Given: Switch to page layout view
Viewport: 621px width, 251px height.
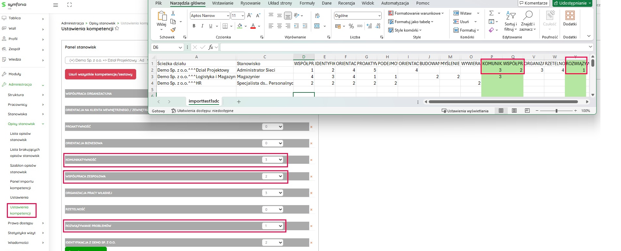Looking at the screenshot, I should pos(514,111).
